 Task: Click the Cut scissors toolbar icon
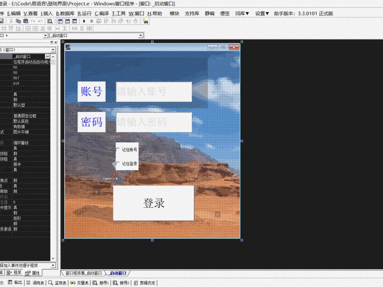coord(11,21)
